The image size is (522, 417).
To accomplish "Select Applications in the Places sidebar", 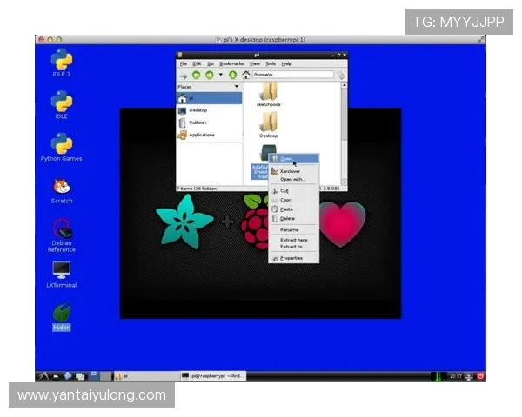I will click(201, 135).
